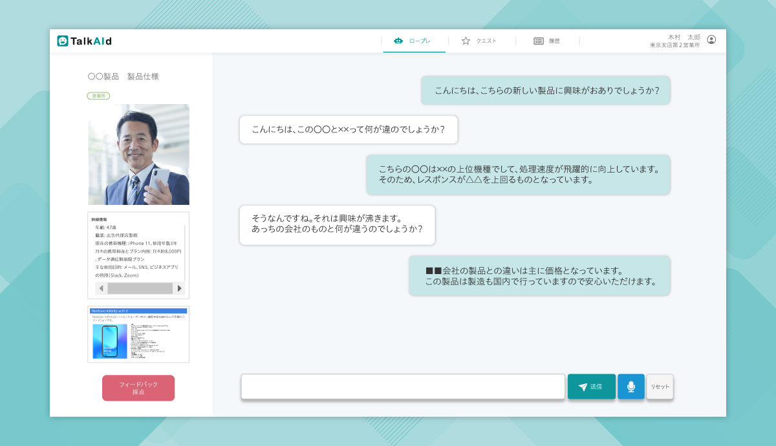The image size is (776, 446).
Task: Select the customer's そうなんですね reply bubble
Action: click(x=337, y=225)
